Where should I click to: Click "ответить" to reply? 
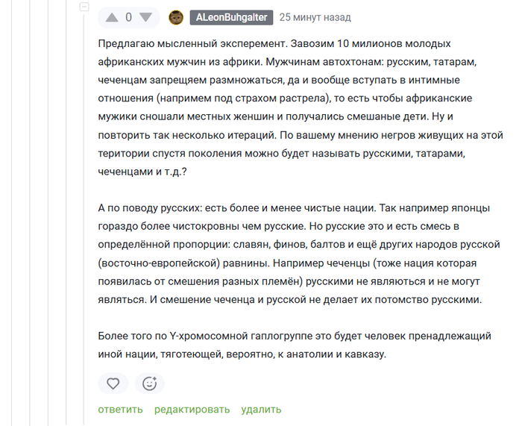[x=120, y=409]
